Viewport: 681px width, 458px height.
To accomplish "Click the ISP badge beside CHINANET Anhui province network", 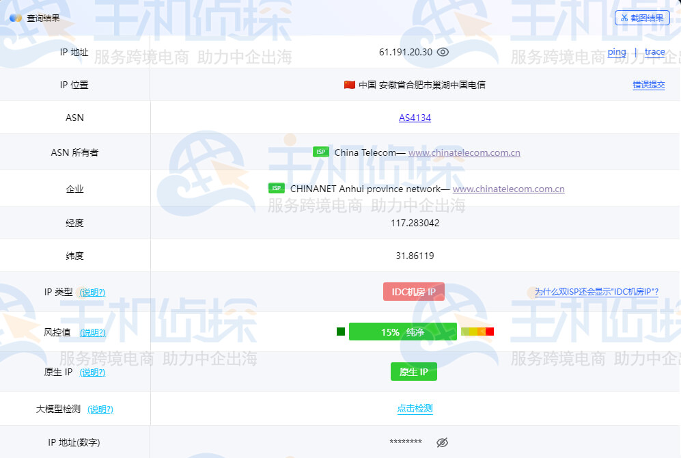I will (x=276, y=188).
